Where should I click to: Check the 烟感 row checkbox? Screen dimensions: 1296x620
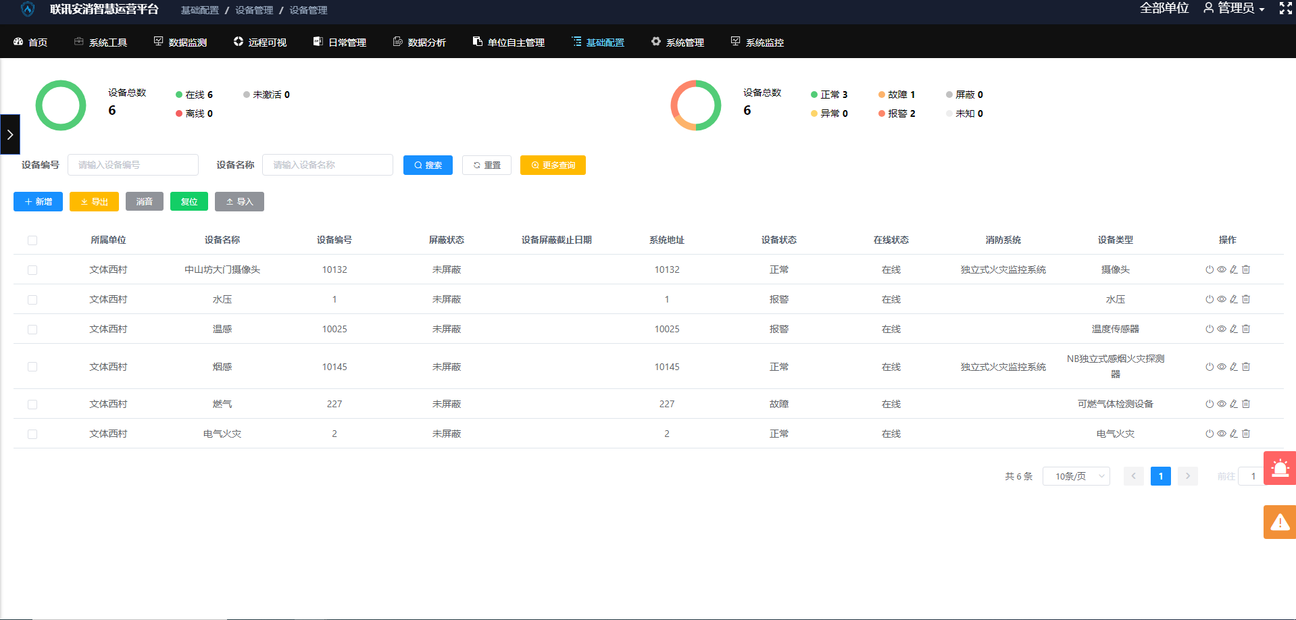32,367
